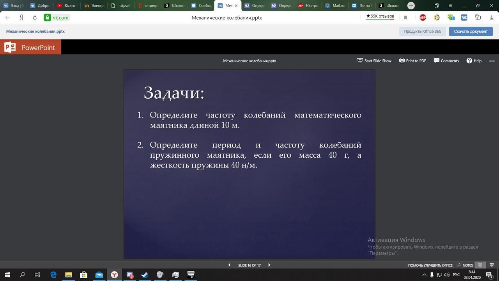Open the more options ellipsis menu
This screenshot has height=281, width=499.
point(492,60)
